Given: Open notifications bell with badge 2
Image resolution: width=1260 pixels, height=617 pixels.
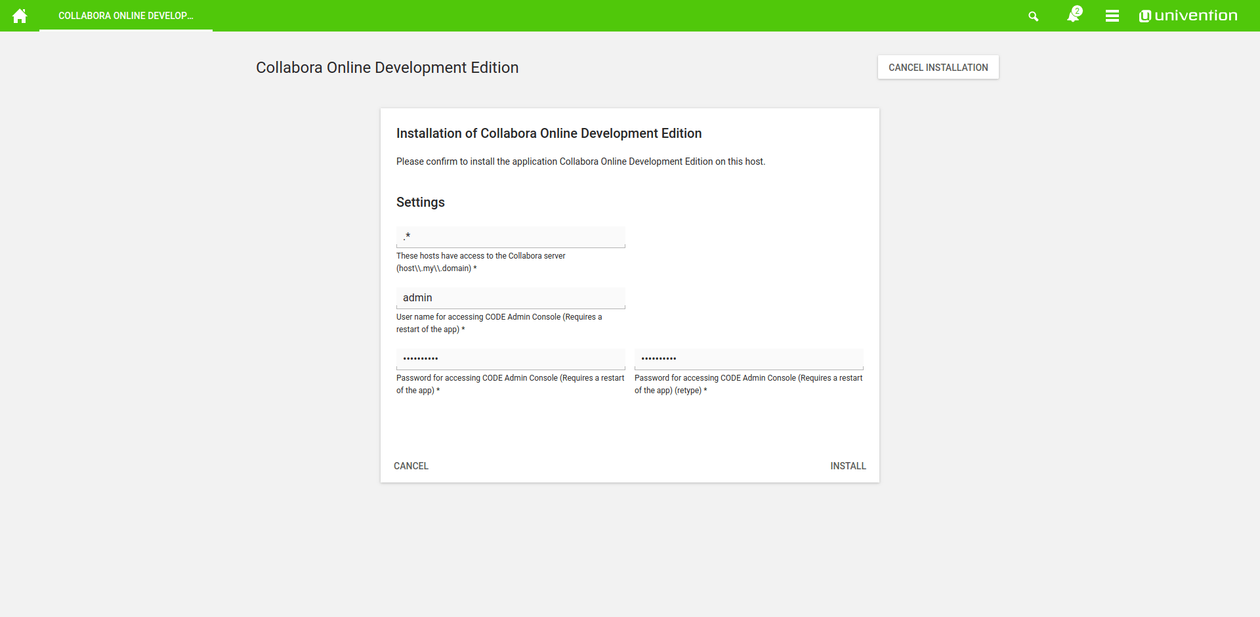Looking at the screenshot, I should coord(1074,15).
